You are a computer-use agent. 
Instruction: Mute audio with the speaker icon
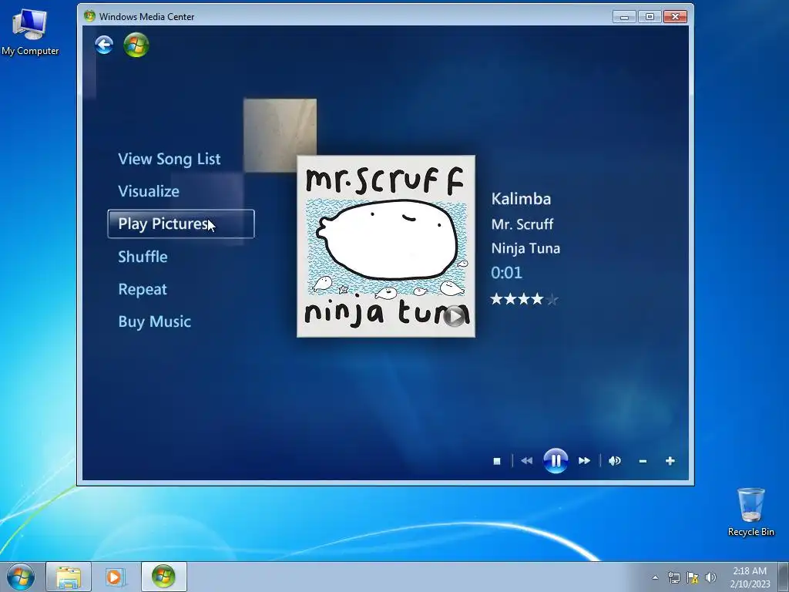click(614, 461)
